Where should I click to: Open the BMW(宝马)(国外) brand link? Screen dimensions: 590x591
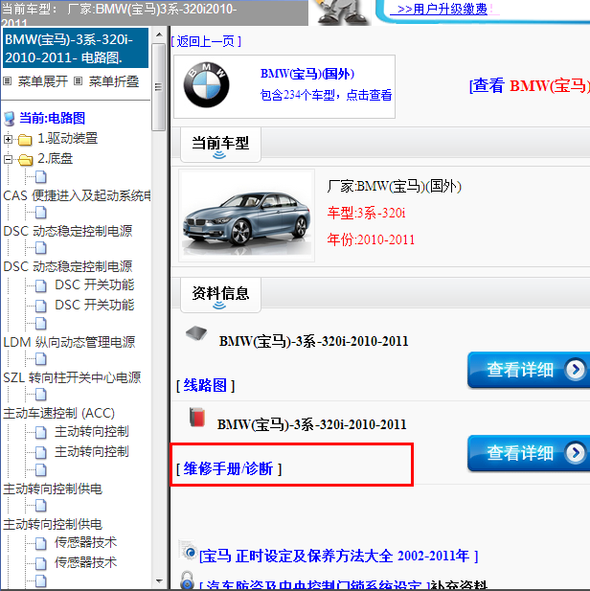tap(307, 74)
